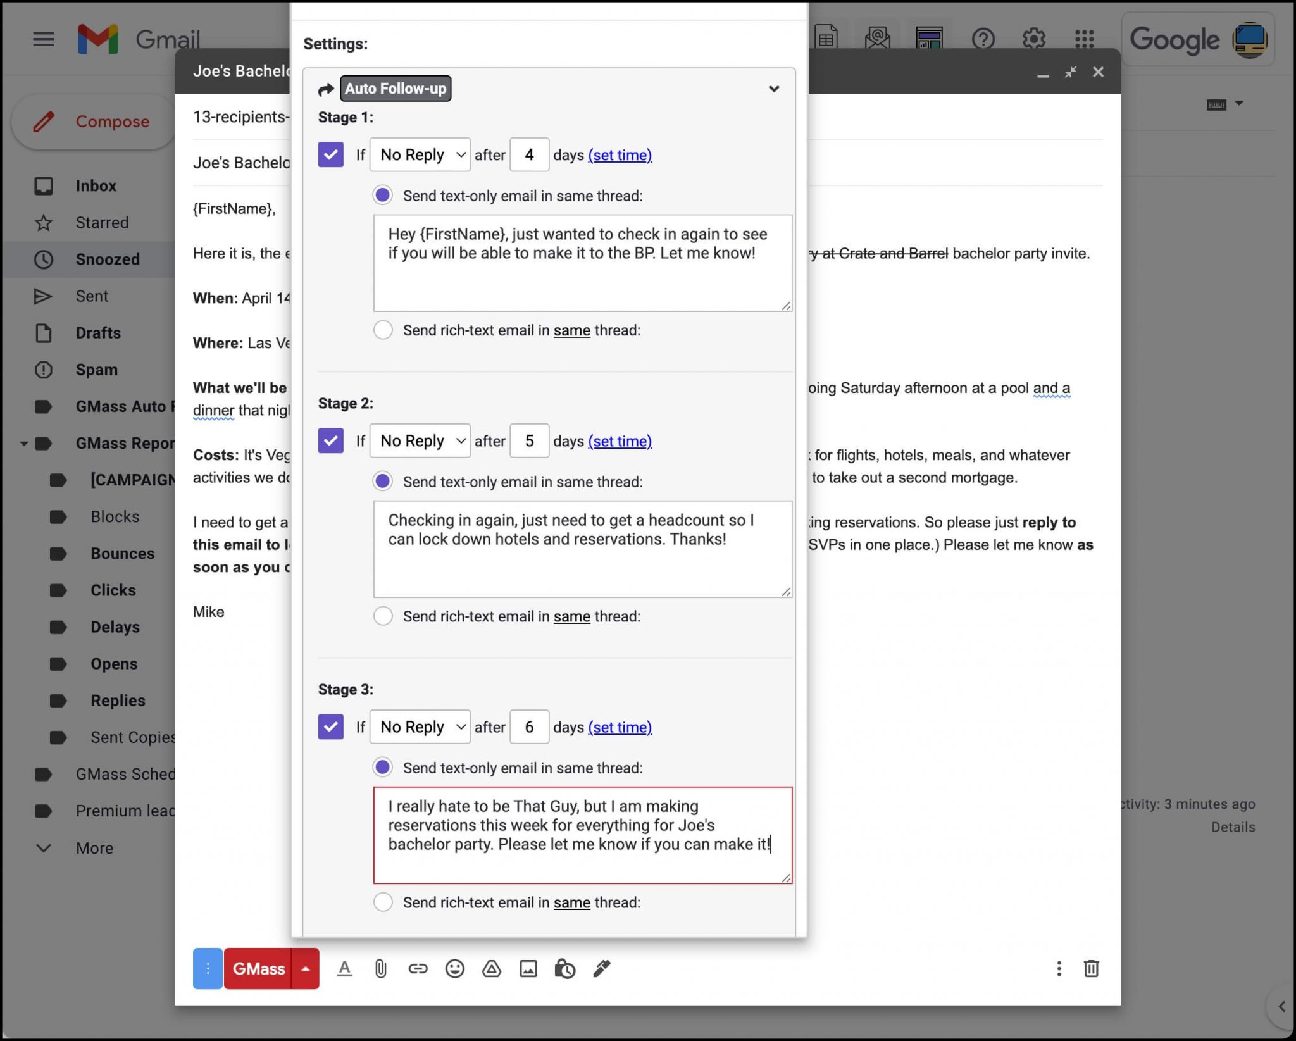
Task: Click the insert photo icon
Action: (x=528, y=969)
